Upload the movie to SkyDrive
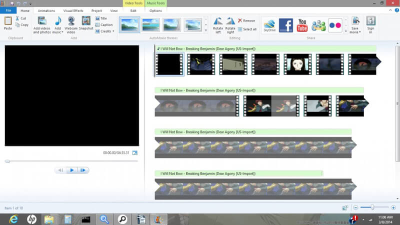Viewport: 400px width, 225px height. (269, 25)
